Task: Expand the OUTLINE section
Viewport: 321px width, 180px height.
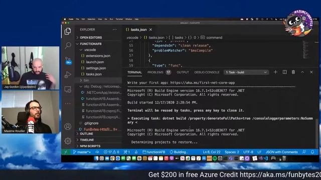Action: click(86, 134)
